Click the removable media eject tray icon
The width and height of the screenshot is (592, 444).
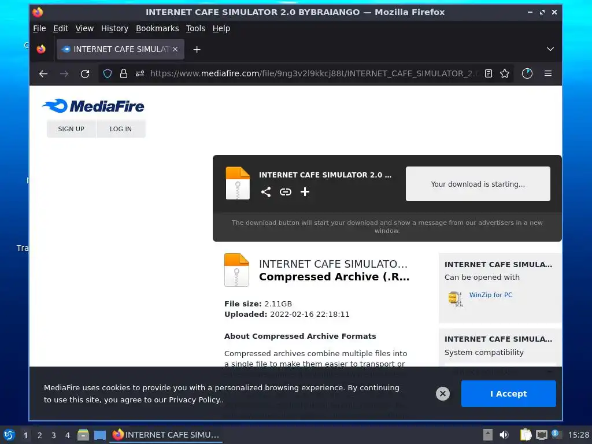click(488, 435)
